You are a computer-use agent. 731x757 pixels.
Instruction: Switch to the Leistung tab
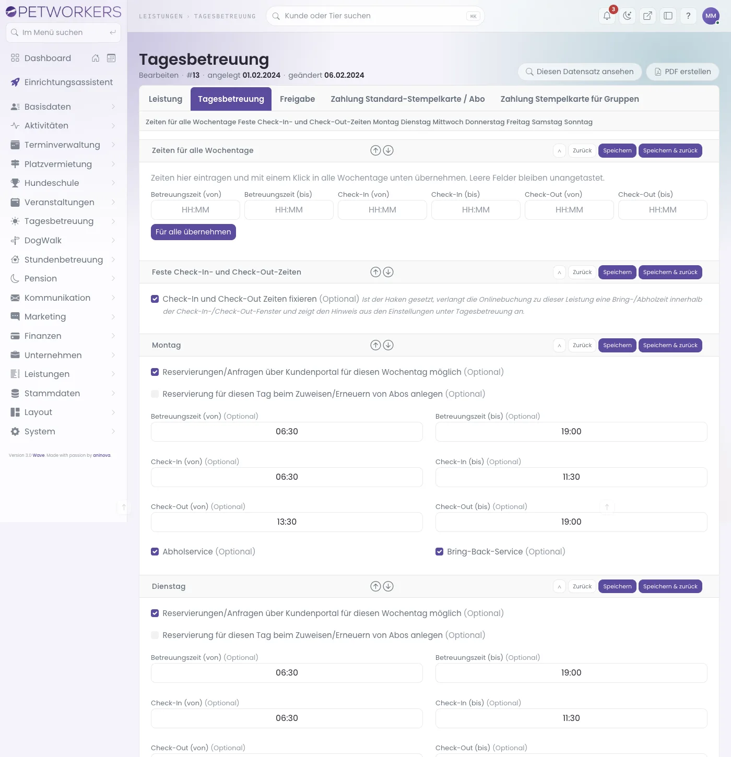(166, 99)
